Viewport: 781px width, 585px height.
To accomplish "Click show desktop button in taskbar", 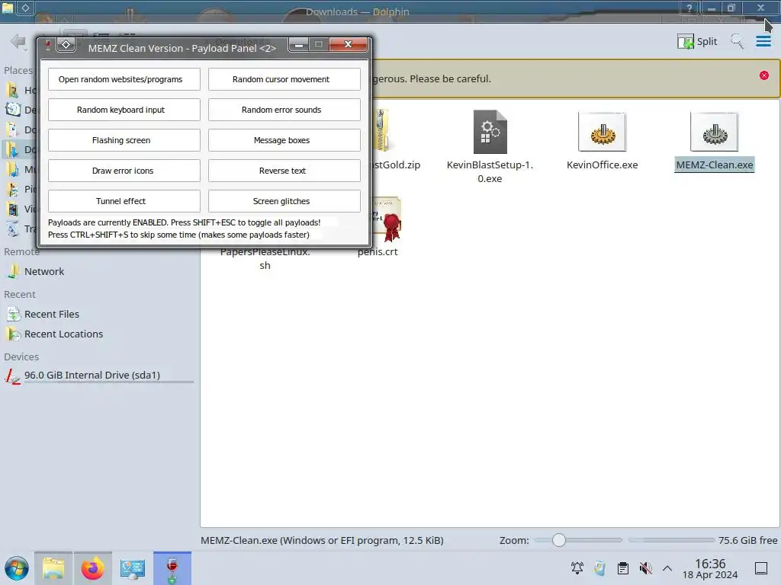I will pyautogui.click(x=761, y=568).
